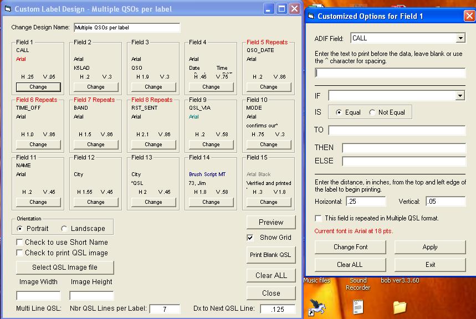Screen dimensions: 476x319
Task: Click the Dx to Next QSL Line field
Action: 278,309
